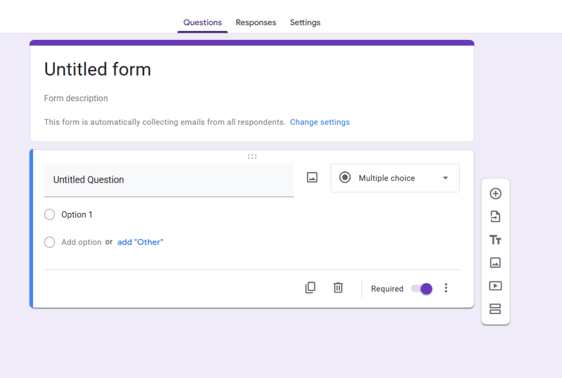The height and width of the screenshot is (378, 562).
Task: Click the Form description field
Action: coord(76,98)
